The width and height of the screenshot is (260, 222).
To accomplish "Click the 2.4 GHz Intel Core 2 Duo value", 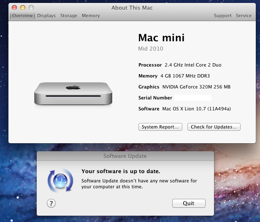I will (x=193, y=65).
